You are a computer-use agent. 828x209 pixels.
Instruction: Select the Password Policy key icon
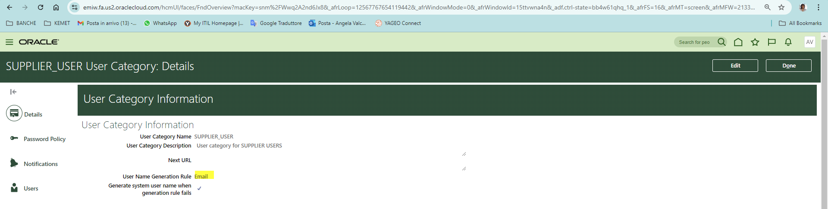tap(14, 138)
